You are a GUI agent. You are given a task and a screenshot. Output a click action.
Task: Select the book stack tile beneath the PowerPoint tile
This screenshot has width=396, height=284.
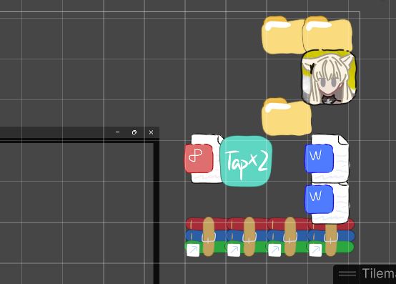pyautogui.click(x=206, y=237)
